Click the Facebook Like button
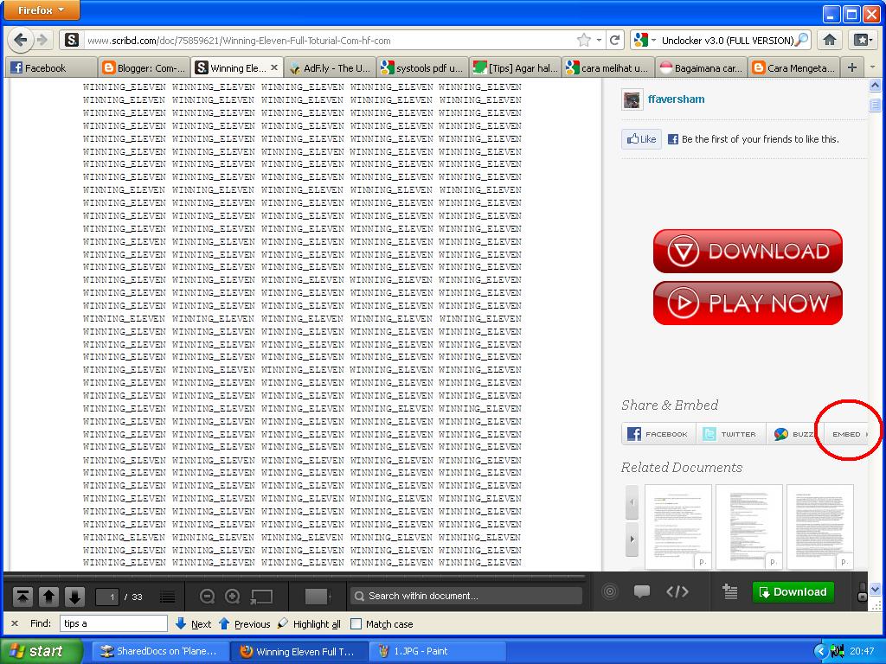The image size is (886, 664). click(641, 139)
